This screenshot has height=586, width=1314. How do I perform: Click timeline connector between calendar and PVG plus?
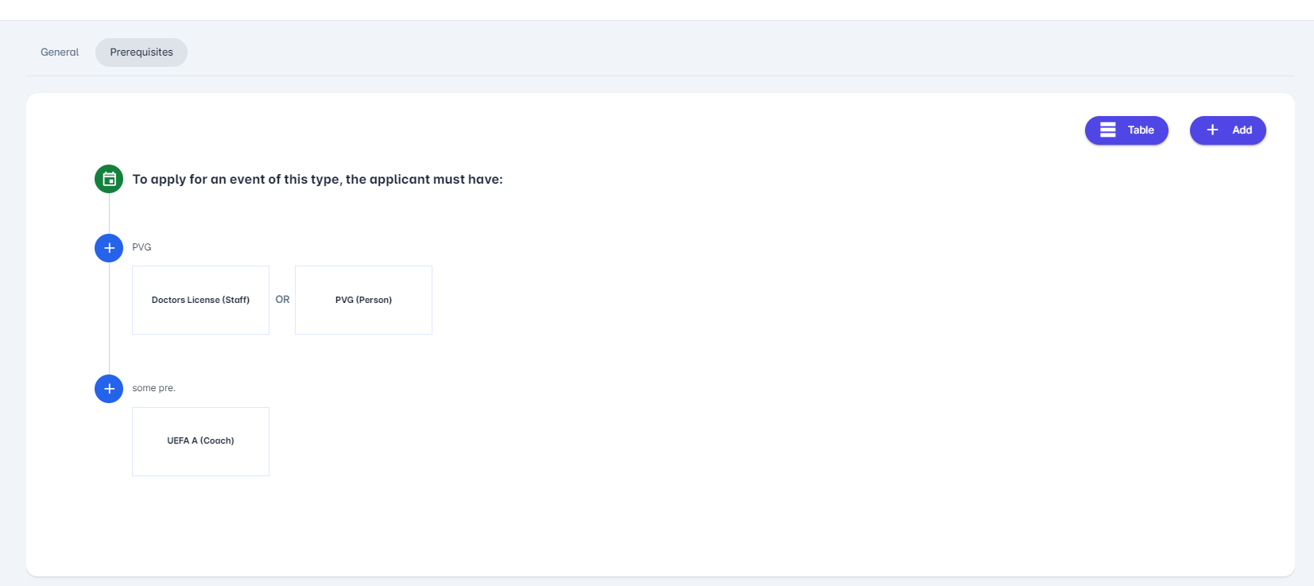109,213
